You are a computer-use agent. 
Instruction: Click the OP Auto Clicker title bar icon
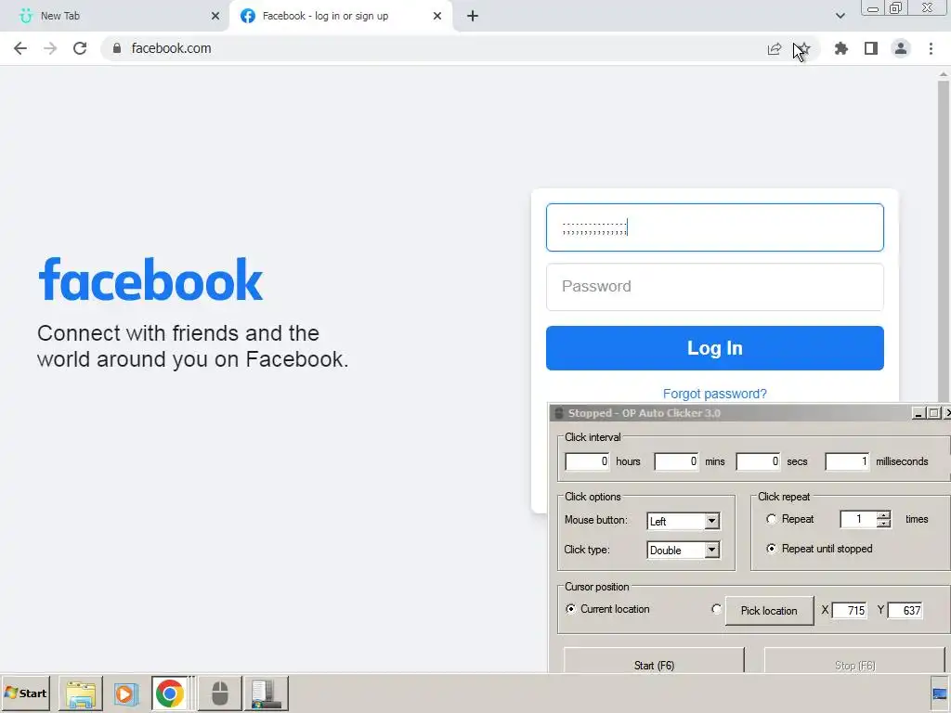point(559,413)
